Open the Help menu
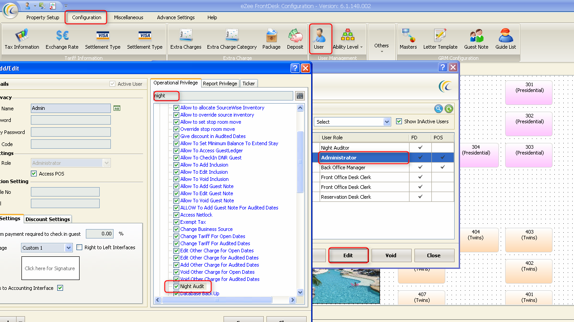574x322 pixels. pos(212,17)
